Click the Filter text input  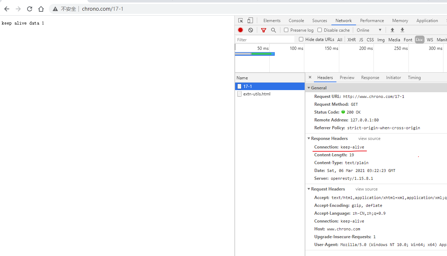click(x=265, y=40)
